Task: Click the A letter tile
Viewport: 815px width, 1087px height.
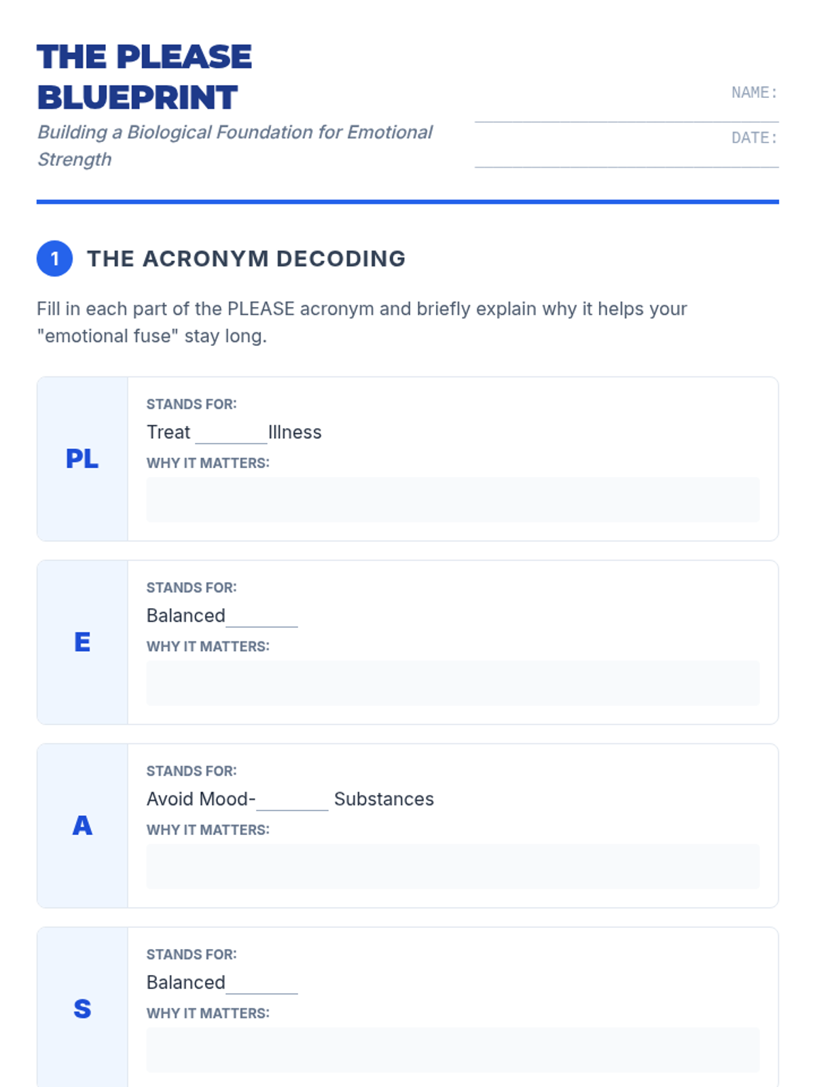Action: [x=82, y=826]
